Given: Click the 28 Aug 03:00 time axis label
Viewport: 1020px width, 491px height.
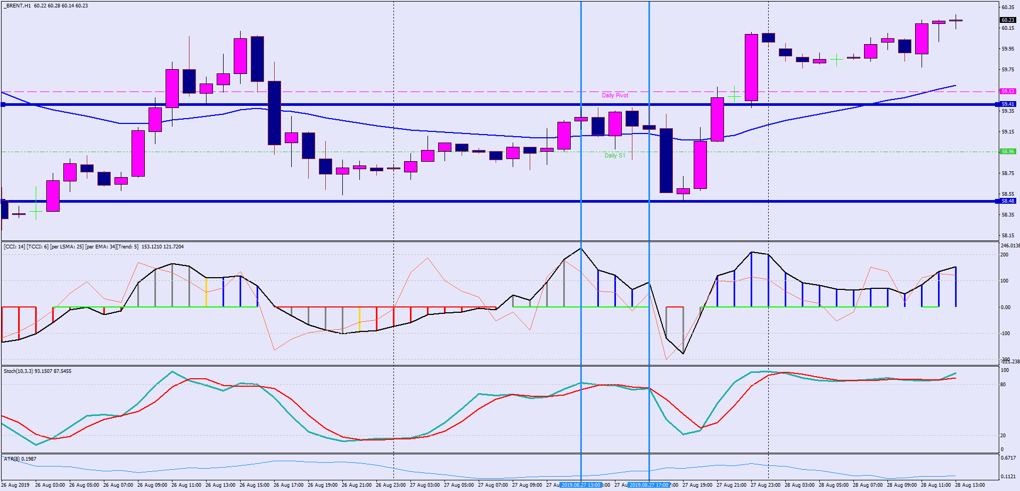Looking at the screenshot, I should tap(800, 485).
